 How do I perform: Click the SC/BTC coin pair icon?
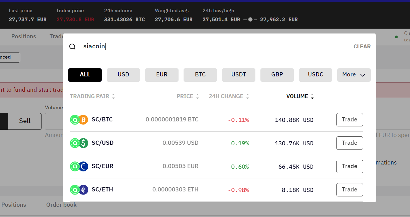click(x=79, y=120)
